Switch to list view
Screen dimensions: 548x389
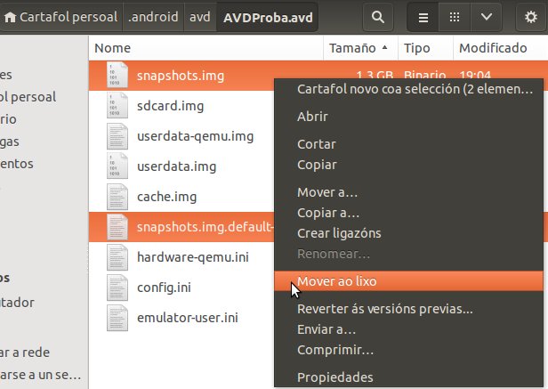click(x=423, y=17)
